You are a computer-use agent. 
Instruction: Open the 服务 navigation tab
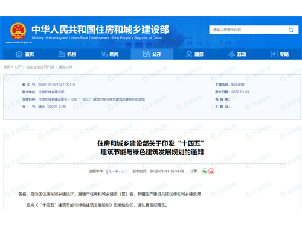[194, 54]
